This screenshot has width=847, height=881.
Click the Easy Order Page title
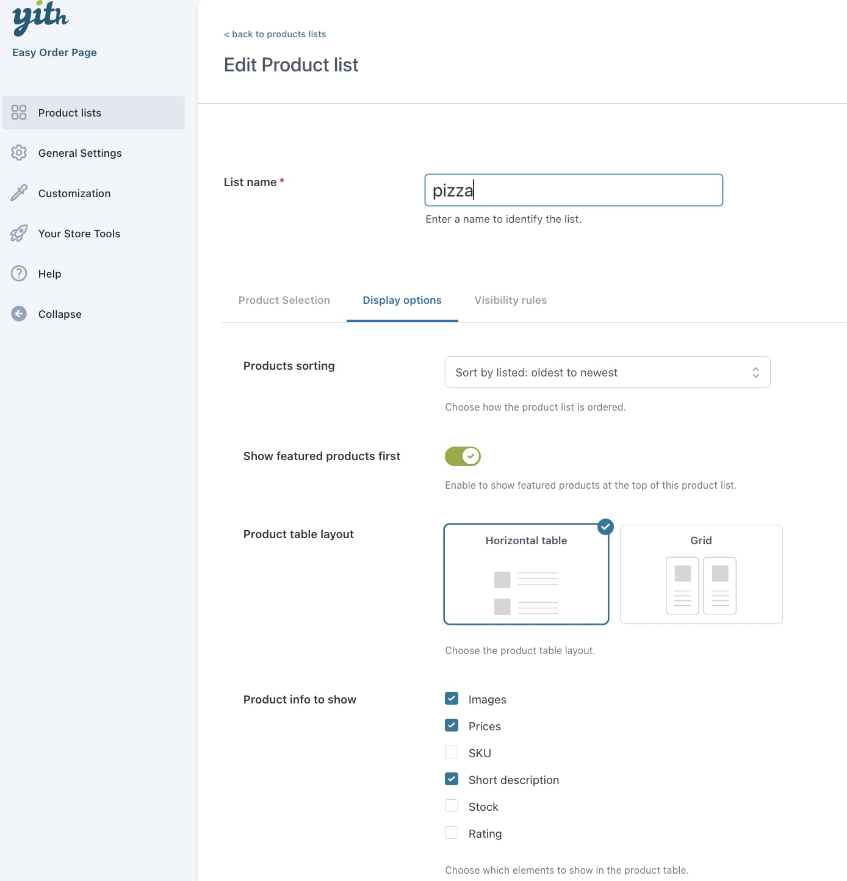54,52
